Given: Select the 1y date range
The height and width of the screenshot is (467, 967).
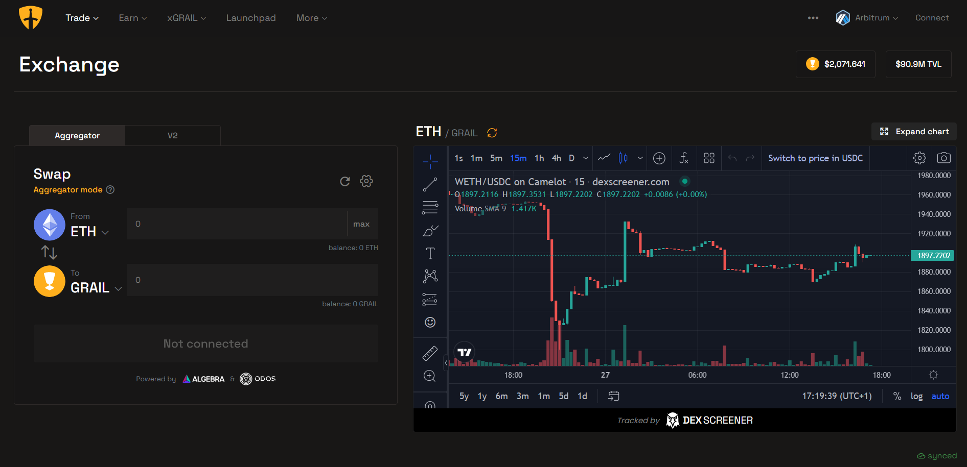Looking at the screenshot, I should [482, 397].
